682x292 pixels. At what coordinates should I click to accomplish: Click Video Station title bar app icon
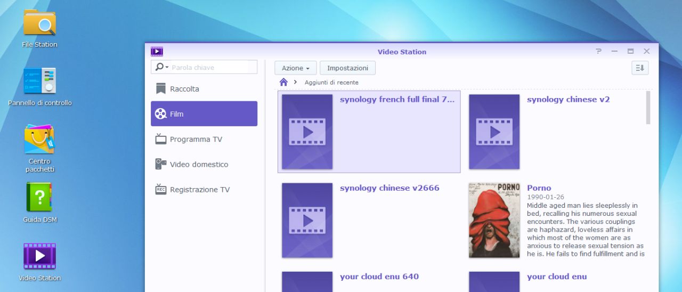point(157,52)
